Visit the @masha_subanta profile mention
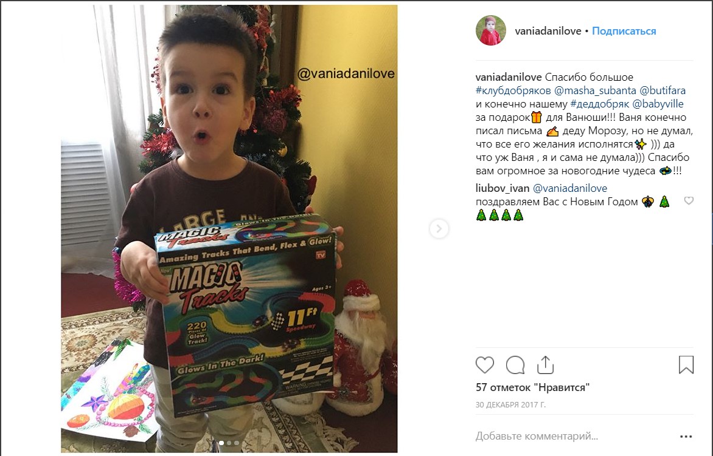713x456 pixels. (x=595, y=90)
